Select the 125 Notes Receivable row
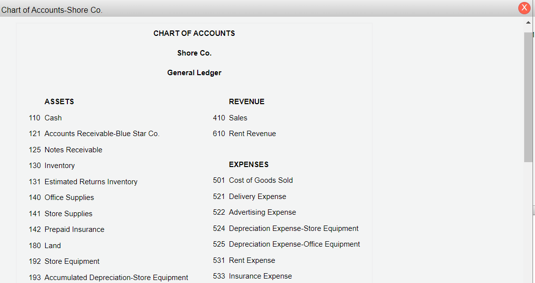 point(65,150)
